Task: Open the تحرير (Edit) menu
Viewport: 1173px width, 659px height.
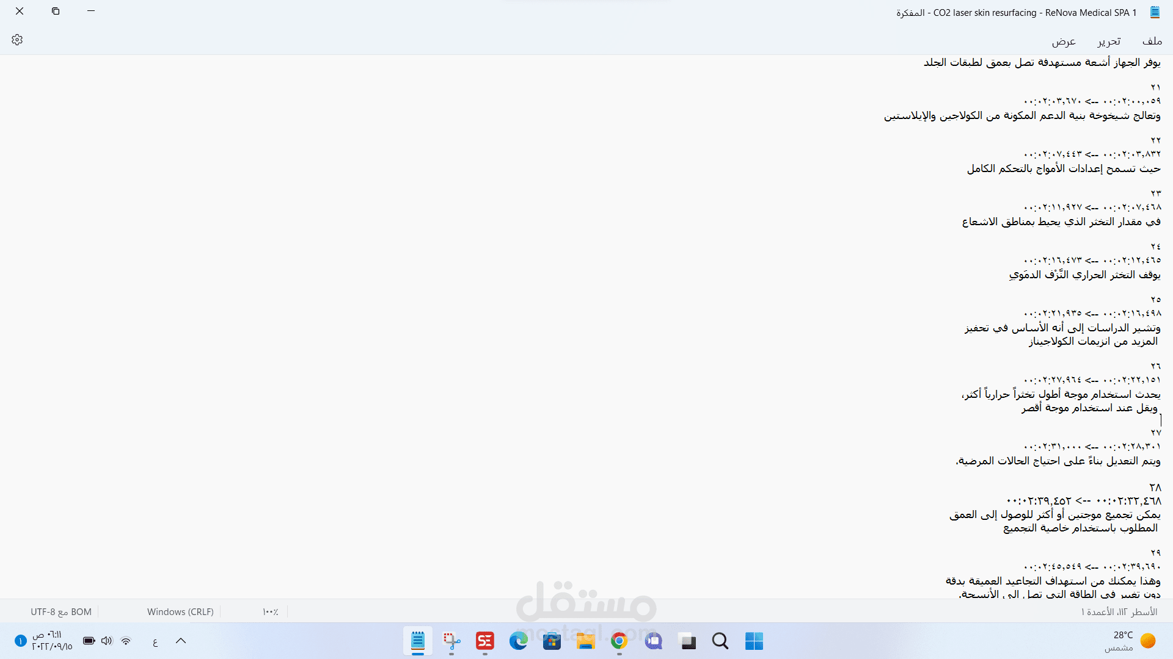Action: tap(1109, 41)
